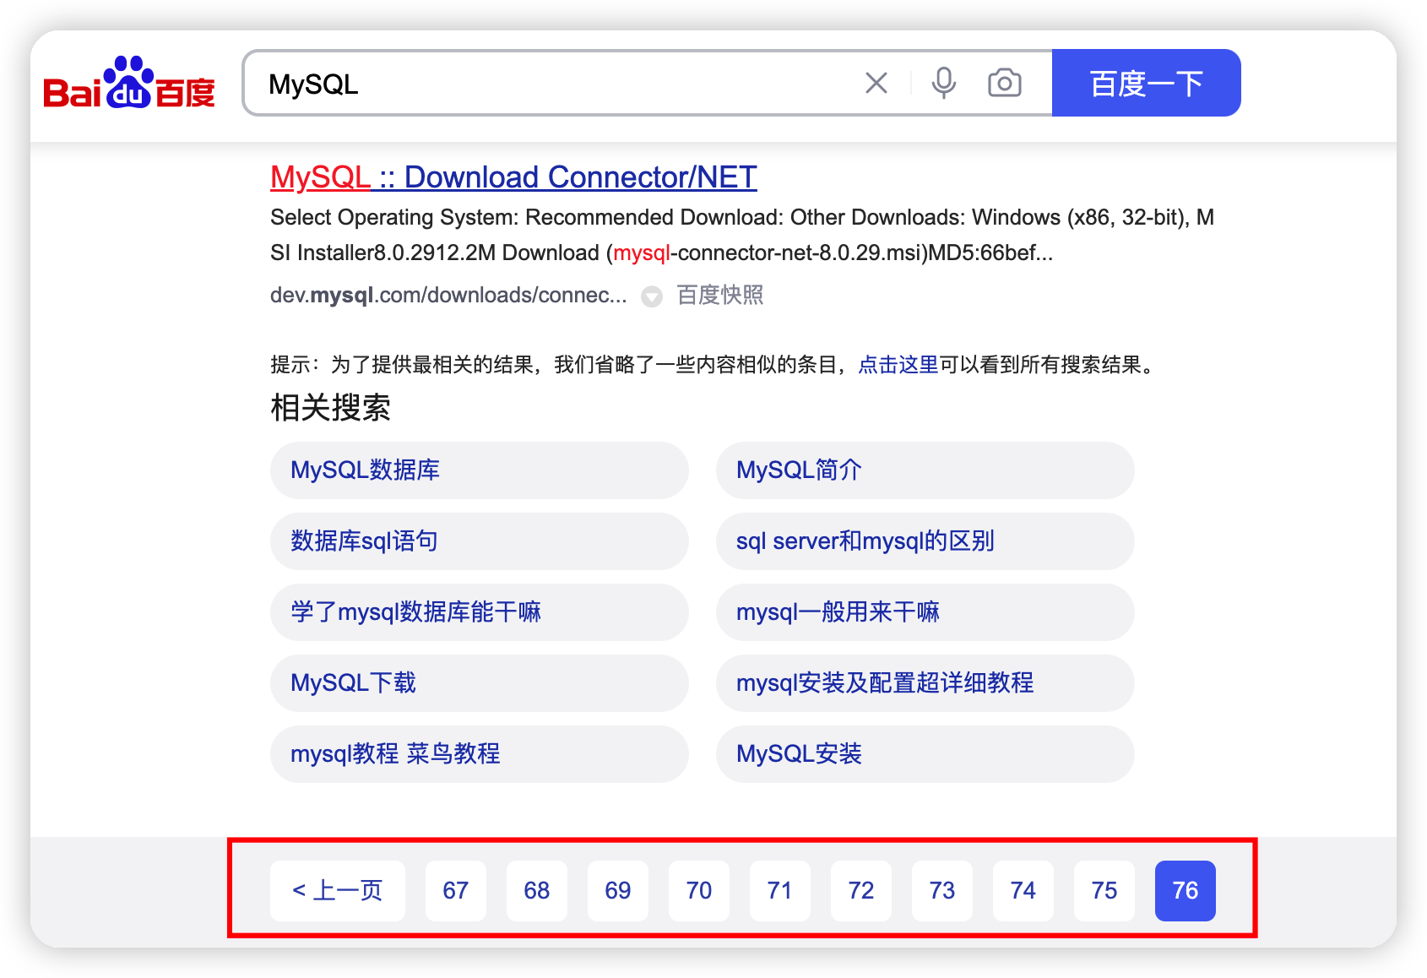1427x978 pixels.
Task: Go to results page 67
Action: (x=456, y=890)
